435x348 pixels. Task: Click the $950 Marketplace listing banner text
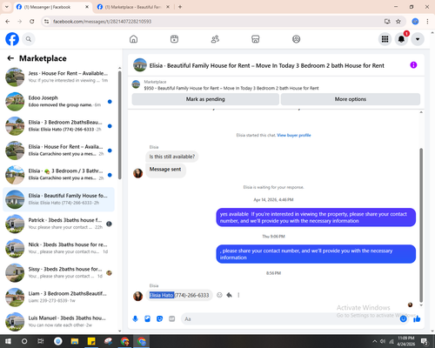pos(231,88)
